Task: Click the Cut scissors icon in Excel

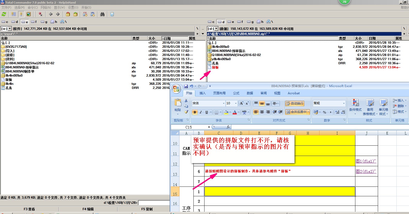Action: point(186,100)
